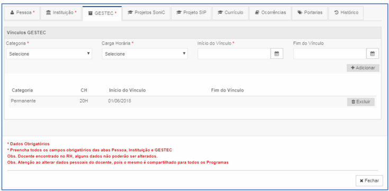Close the dialog with Fechar
Viewport: 389px width, 191px height.
pyautogui.click(x=369, y=180)
